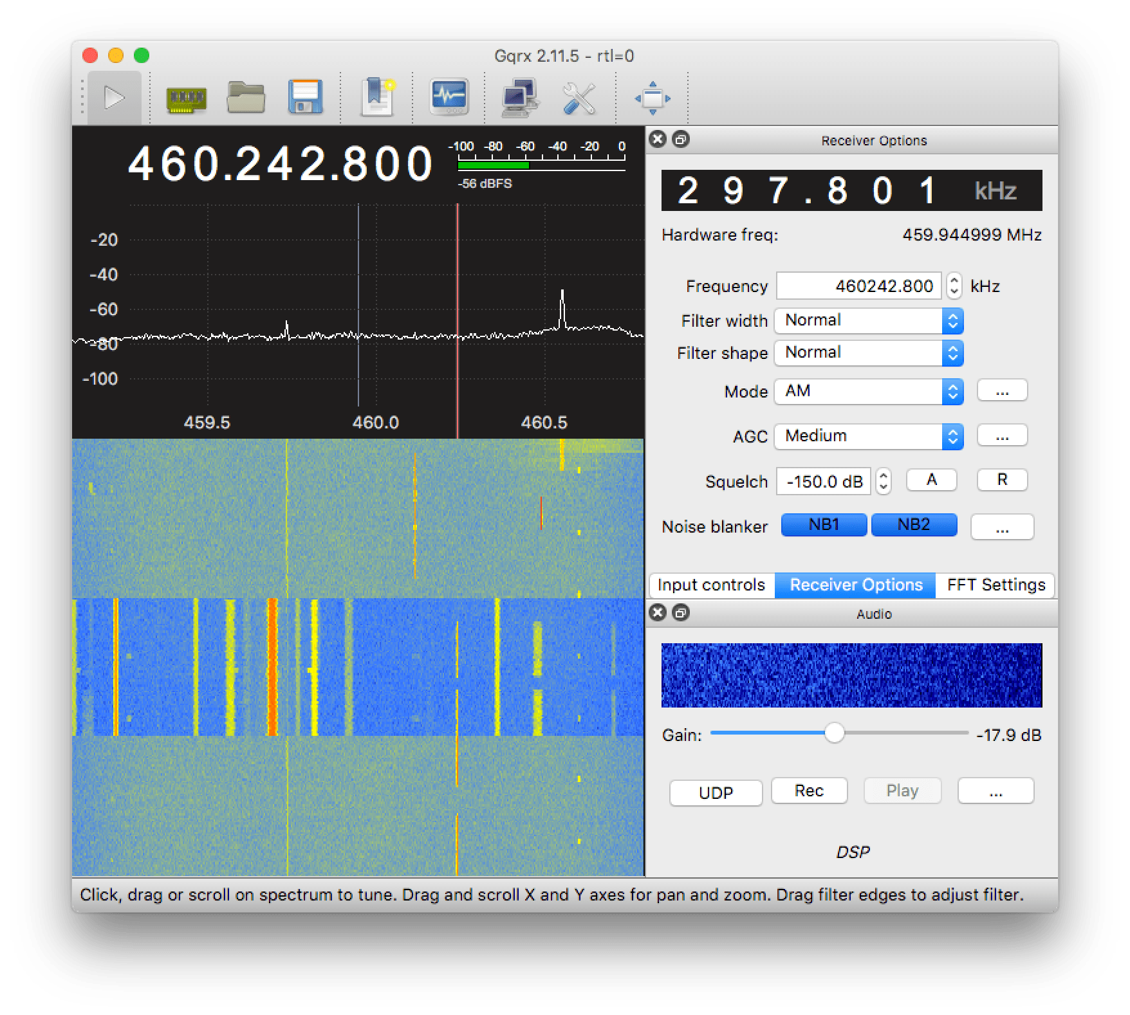Click the Rec button to record audio

tap(809, 791)
